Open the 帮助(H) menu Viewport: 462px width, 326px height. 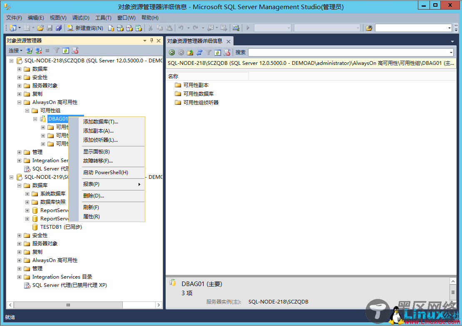coord(150,17)
